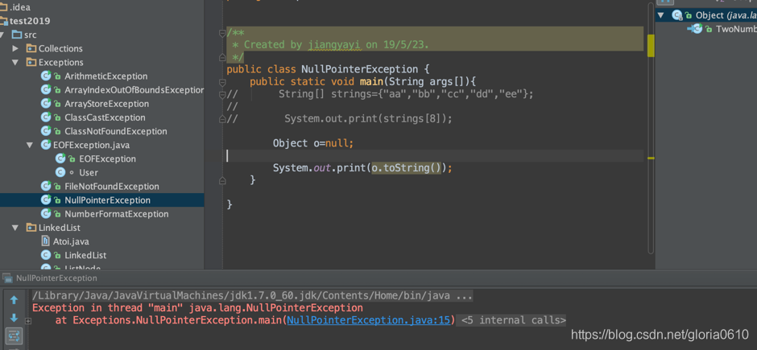Open the NullPointerException run tab
This screenshot has width=757, height=350.
(x=56, y=278)
